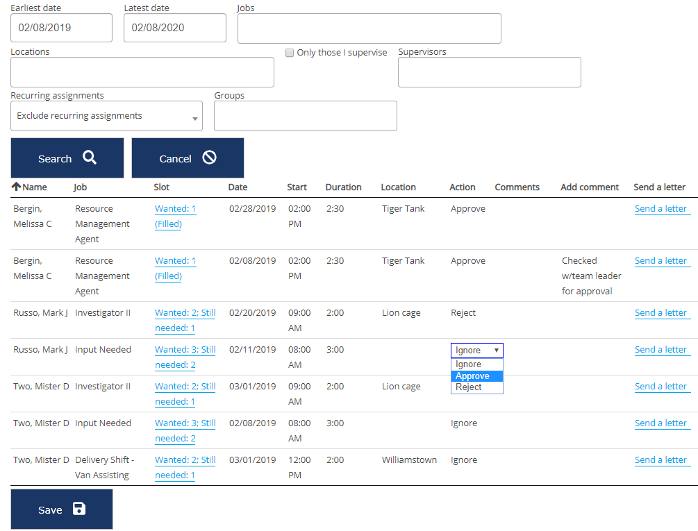698x531 pixels.
Task: Open slot link for 02/28/2019 Tiger Tank row
Action: (x=175, y=209)
